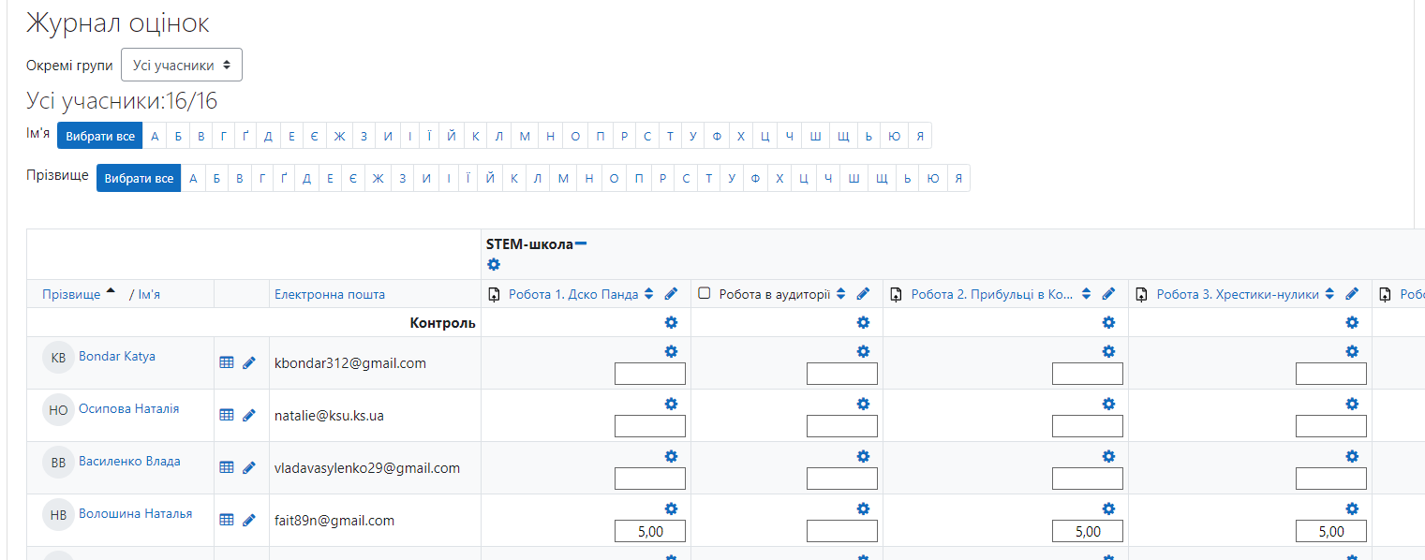
Task: Sort by Робота 1. Дско Панда arrows
Action: click(648, 294)
